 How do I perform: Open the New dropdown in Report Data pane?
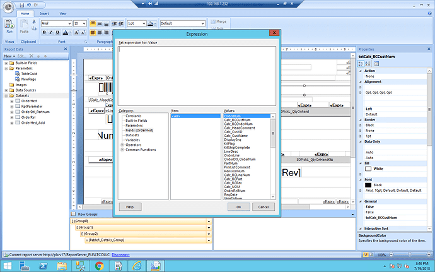point(9,56)
